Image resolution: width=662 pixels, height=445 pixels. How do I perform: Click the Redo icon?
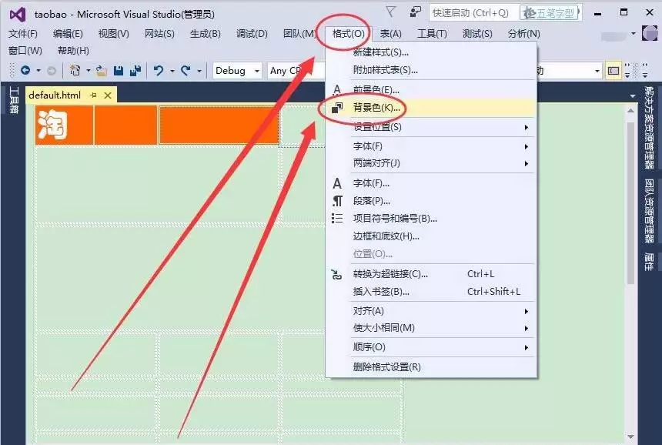coord(186,71)
